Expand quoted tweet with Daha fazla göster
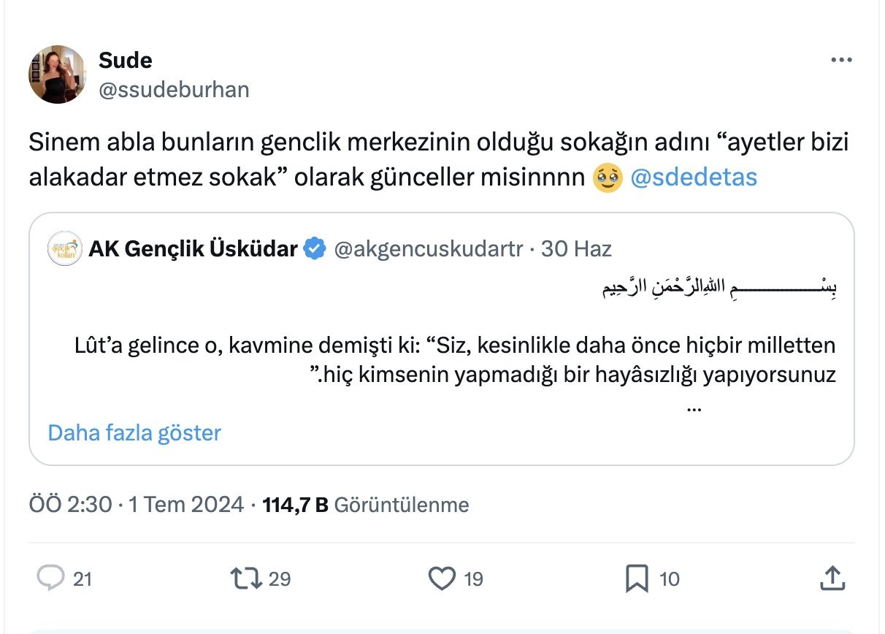885x634 pixels. coord(134,432)
